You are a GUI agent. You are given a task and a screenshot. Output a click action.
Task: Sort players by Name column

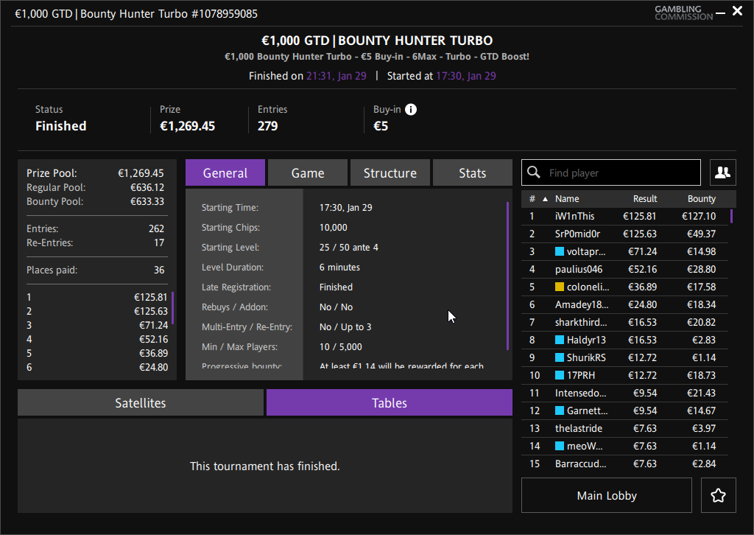coord(567,199)
